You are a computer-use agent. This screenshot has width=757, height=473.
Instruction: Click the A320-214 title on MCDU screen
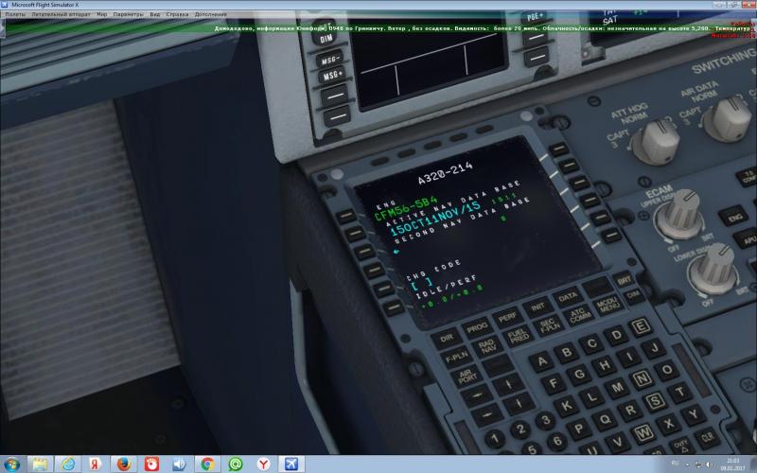445,172
